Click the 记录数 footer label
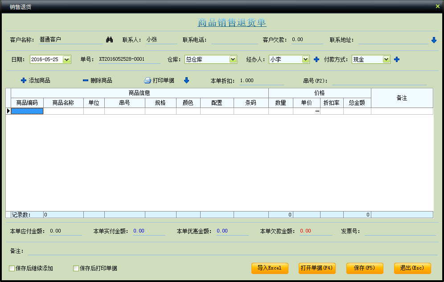444x282 pixels. [21, 215]
